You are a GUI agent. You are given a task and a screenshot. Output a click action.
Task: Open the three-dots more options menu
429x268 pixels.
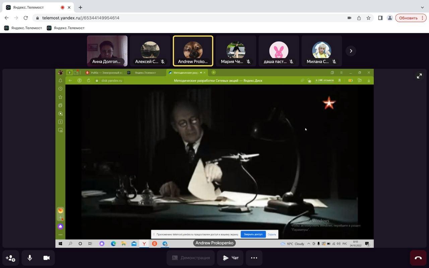pos(254,258)
